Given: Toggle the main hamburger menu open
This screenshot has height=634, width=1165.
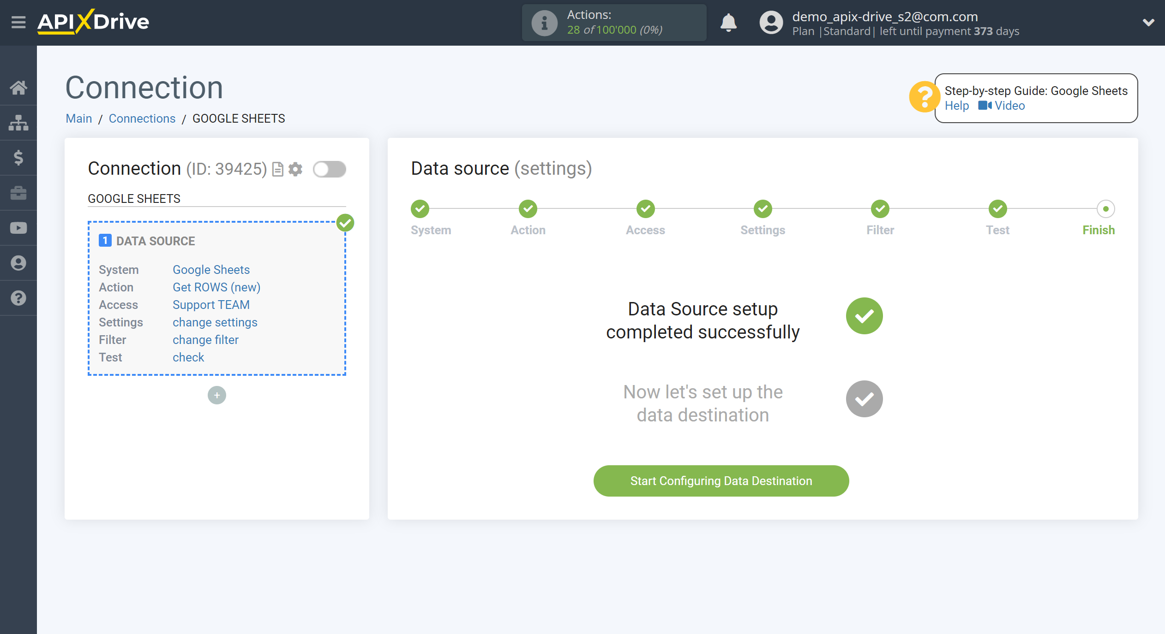Looking at the screenshot, I should point(17,22).
